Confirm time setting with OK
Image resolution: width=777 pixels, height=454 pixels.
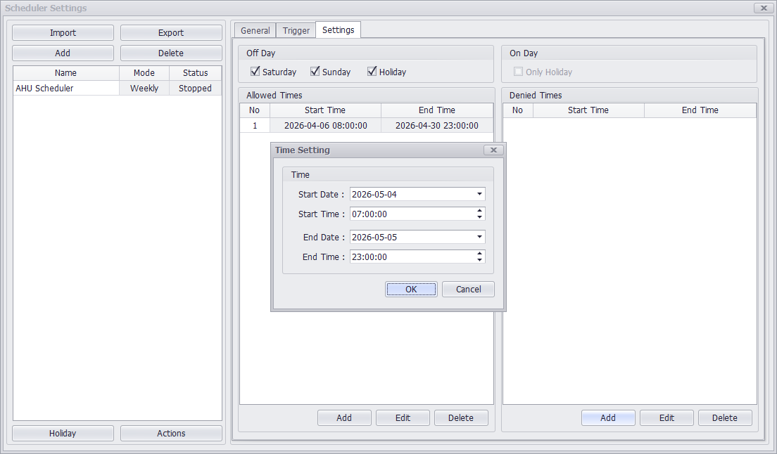(411, 290)
